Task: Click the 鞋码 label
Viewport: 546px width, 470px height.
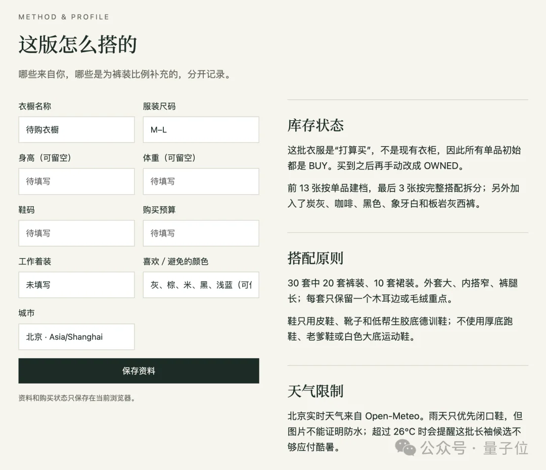Action: 26,210
